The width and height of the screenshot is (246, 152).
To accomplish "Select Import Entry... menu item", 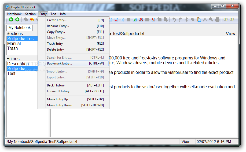I will point(74,71).
